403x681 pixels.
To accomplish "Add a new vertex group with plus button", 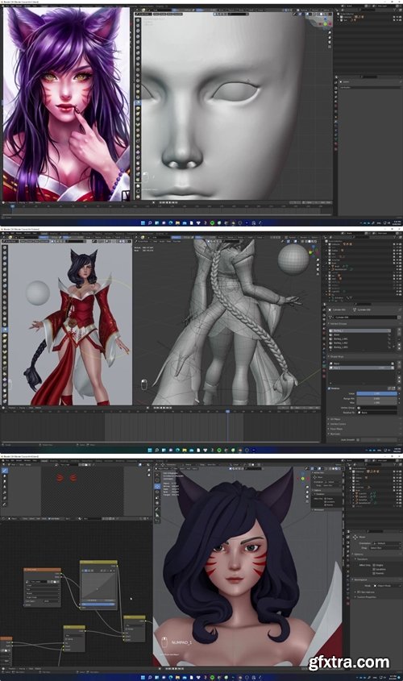I will [x=400, y=330].
